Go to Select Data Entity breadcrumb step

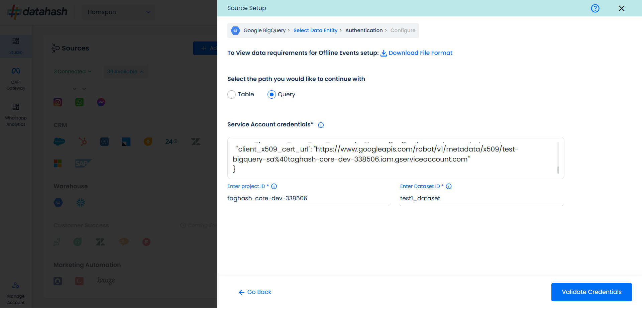pos(315,30)
